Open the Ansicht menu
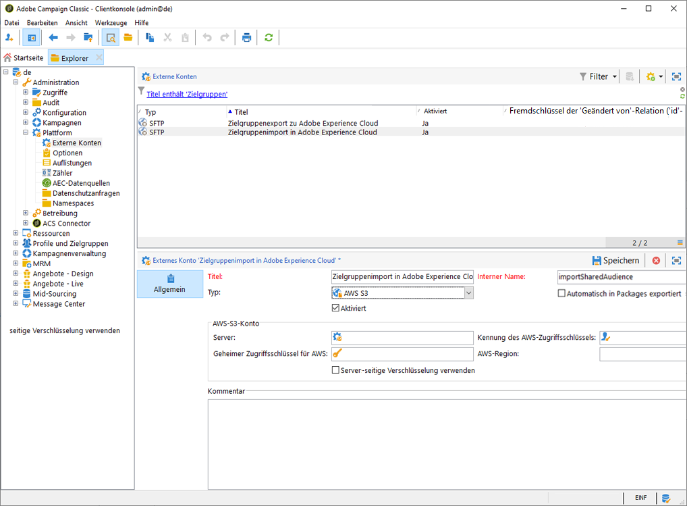The height and width of the screenshot is (506, 687). (76, 23)
